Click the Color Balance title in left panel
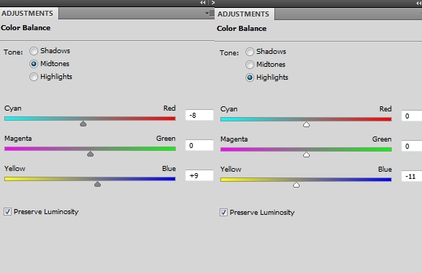The width and height of the screenshot is (422, 273). point(26,27)
